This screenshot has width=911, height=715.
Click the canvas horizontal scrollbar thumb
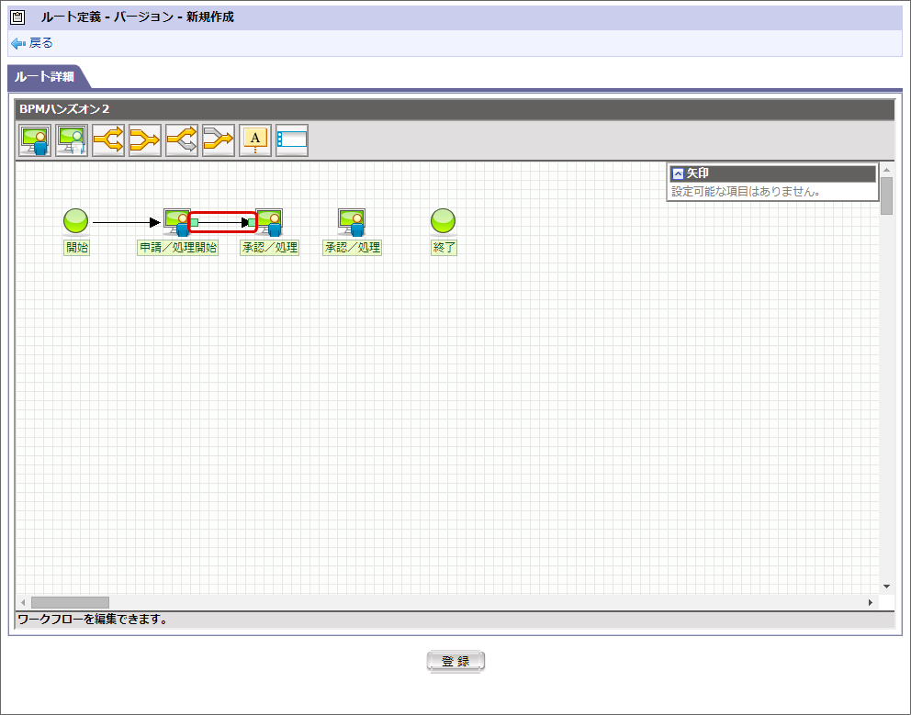coord(70,602)
